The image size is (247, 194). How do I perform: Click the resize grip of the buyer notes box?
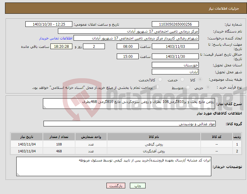point(18,174)
